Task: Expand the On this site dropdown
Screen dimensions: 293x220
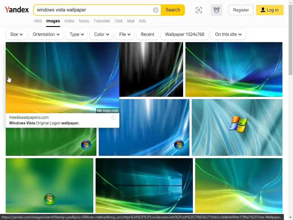Action: click(228, 34)
